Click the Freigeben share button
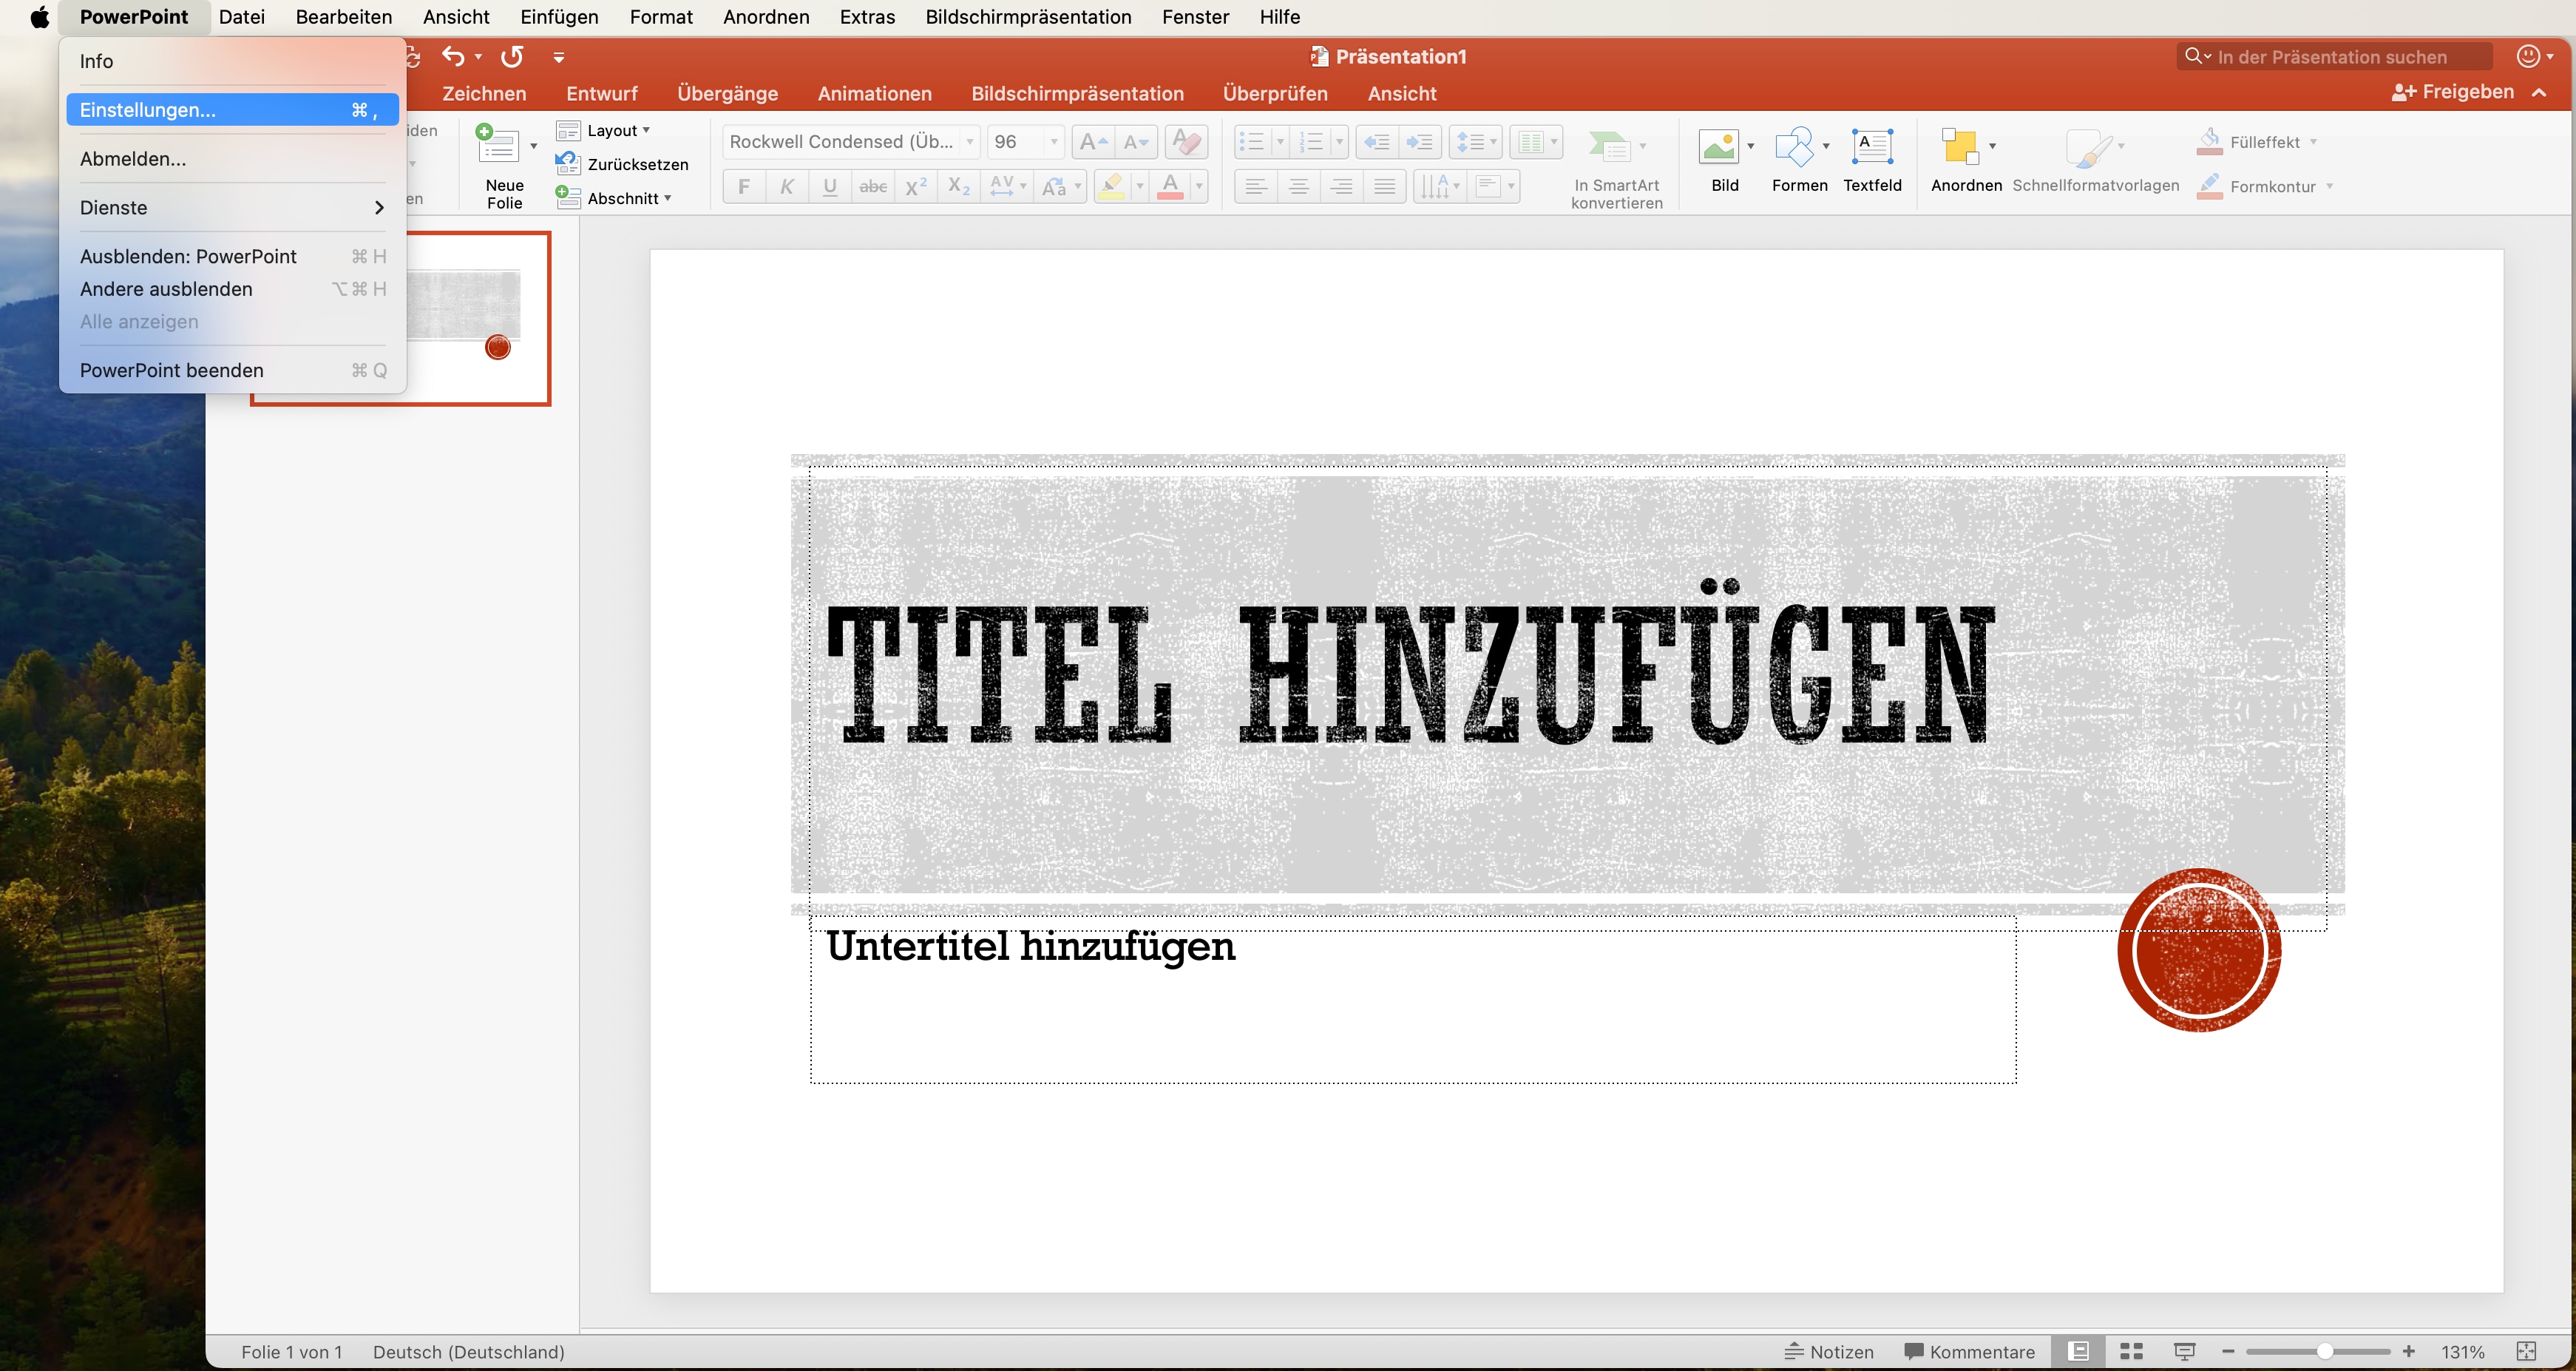The height and width of the screenshot is (1371, 2576). click(2453, 92)
